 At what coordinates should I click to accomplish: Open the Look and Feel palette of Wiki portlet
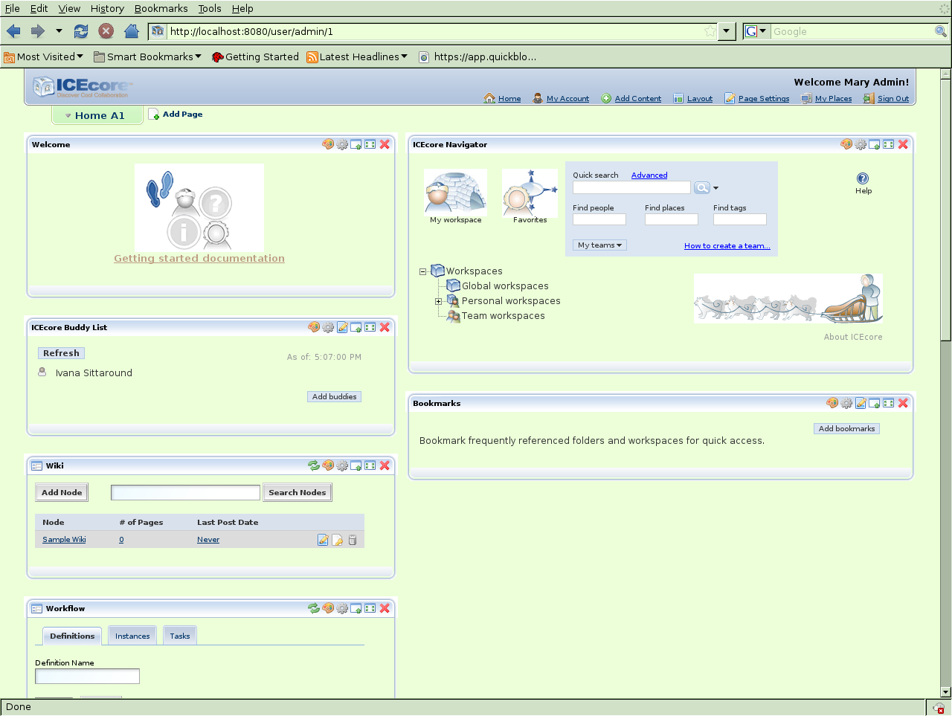[328, 465]
